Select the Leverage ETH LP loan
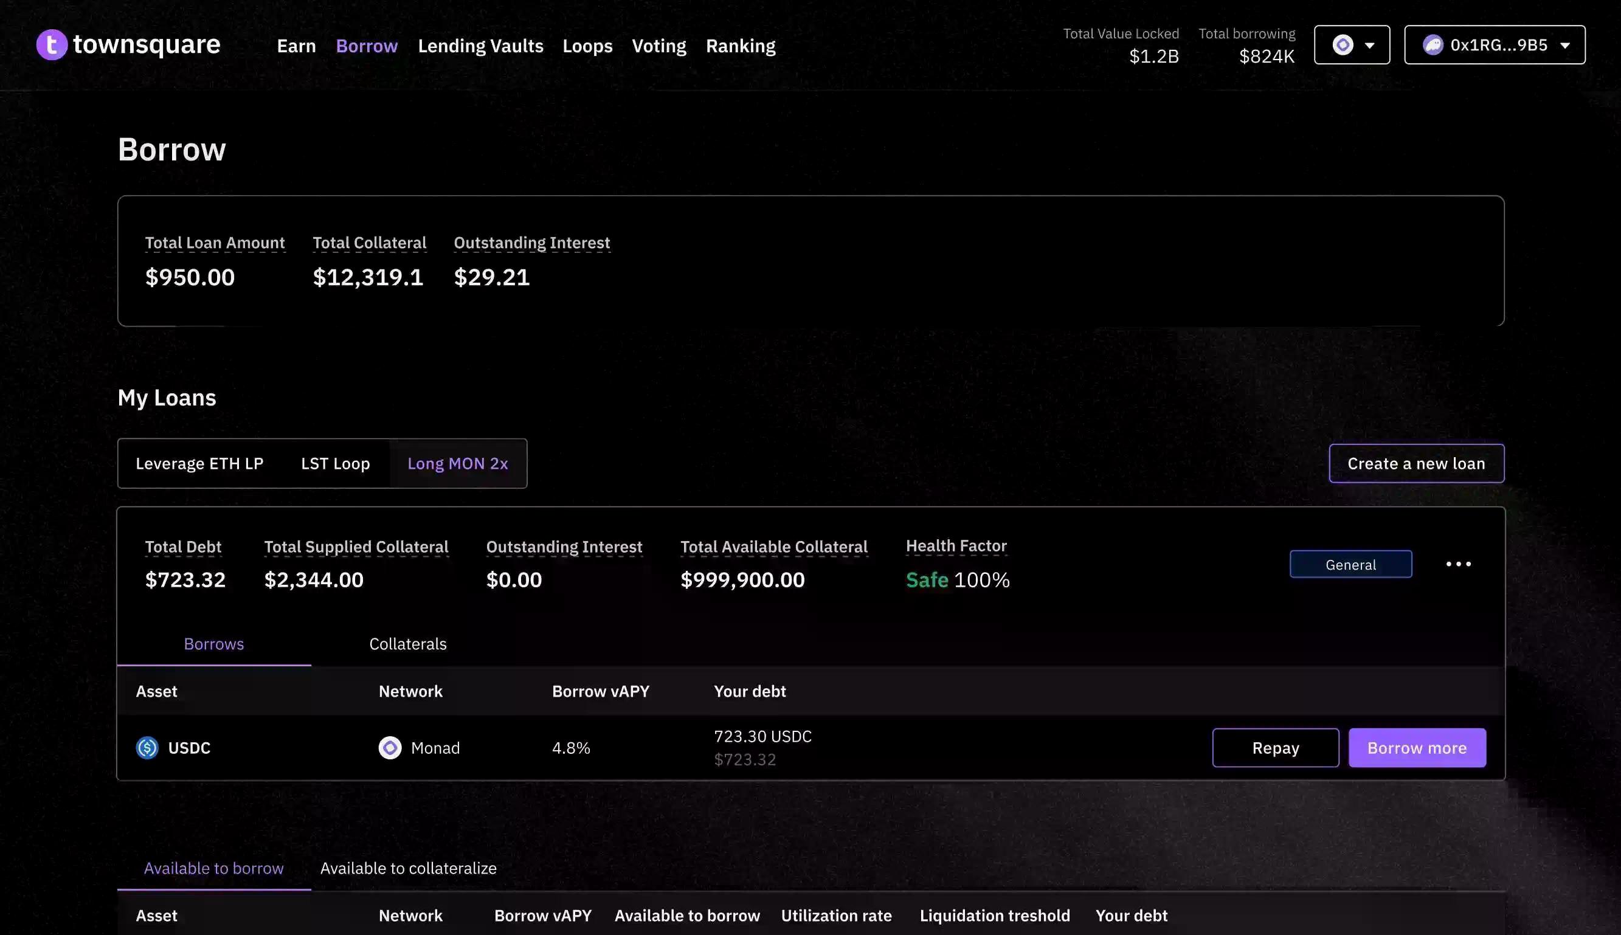 (x=199, y=464)
